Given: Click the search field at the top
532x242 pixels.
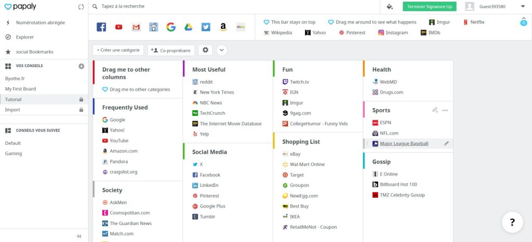Looking at the screenshot, I should 234,6.
